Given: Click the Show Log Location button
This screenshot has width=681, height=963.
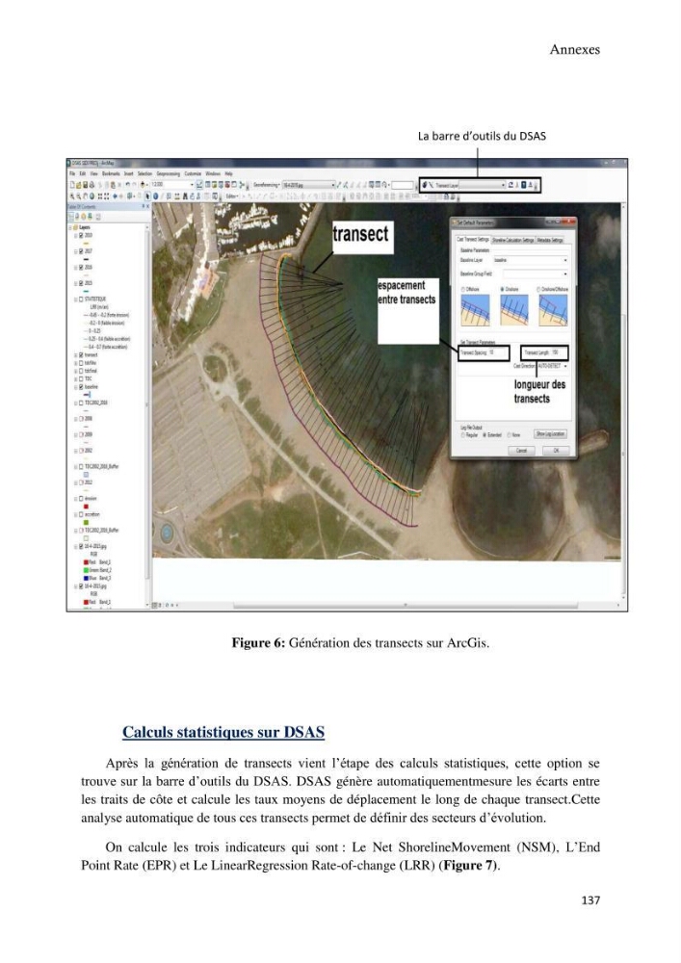Looking at the screenshot, I should point(550,433).
